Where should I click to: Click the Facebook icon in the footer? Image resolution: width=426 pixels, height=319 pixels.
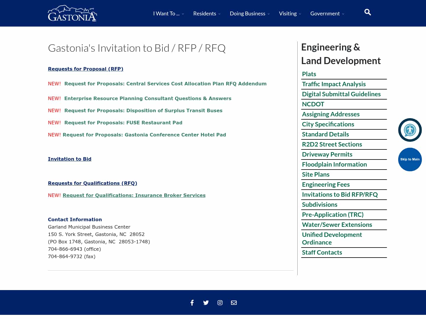coord(192,302)
